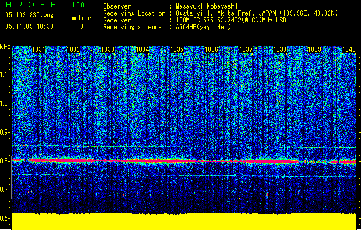Click the 0.6 frequency axis label
The height and width of the screenshot is (230, 362).
tap(5, 218)
